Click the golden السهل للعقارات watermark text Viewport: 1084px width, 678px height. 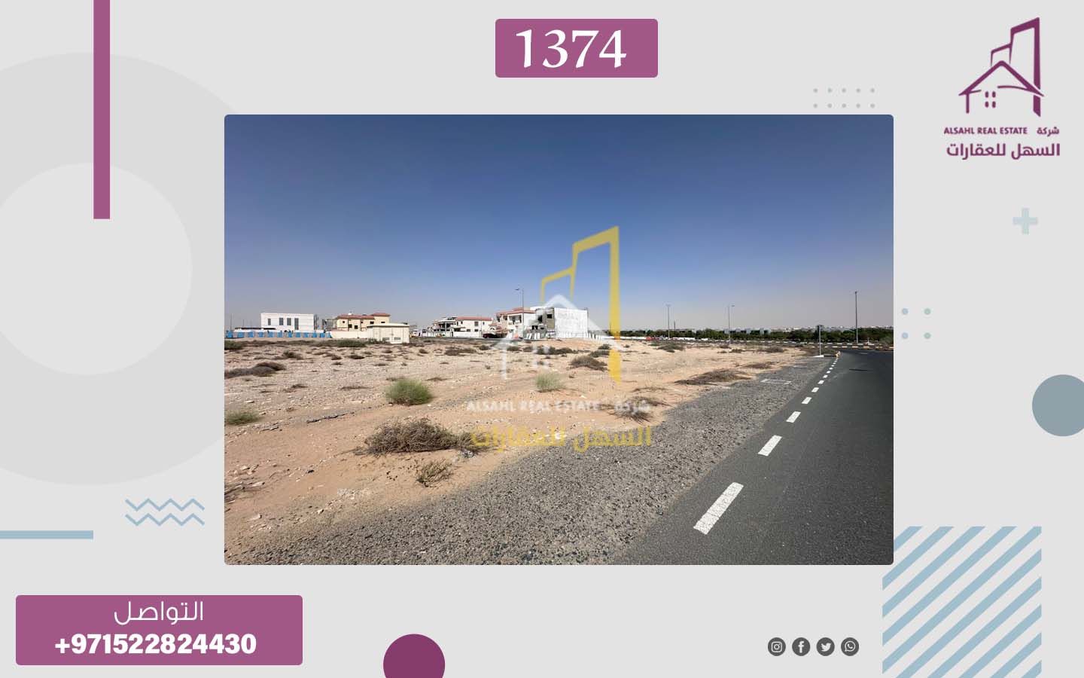[561, 436]
